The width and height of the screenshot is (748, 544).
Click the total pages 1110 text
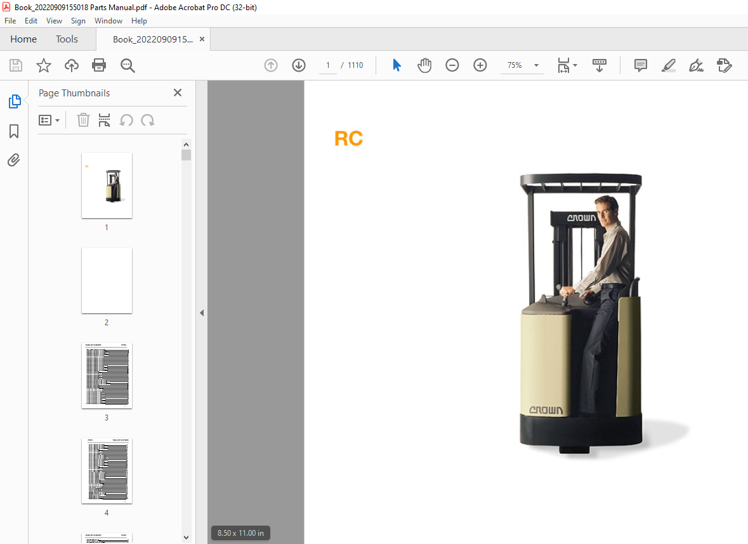pyautogui.click(x=355, y=65)
